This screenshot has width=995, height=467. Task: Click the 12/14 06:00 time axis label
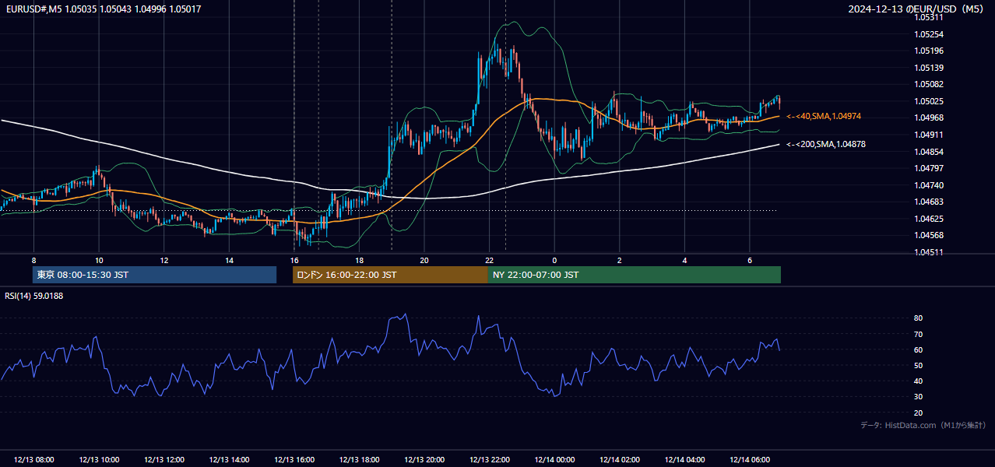pyautogui.click(x=750, y=460)
